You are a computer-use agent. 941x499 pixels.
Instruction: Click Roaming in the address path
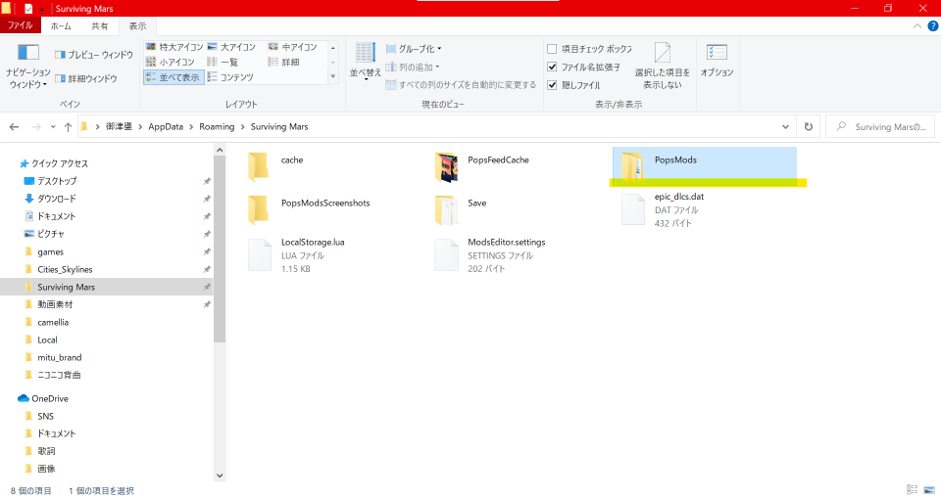(217, 127)
